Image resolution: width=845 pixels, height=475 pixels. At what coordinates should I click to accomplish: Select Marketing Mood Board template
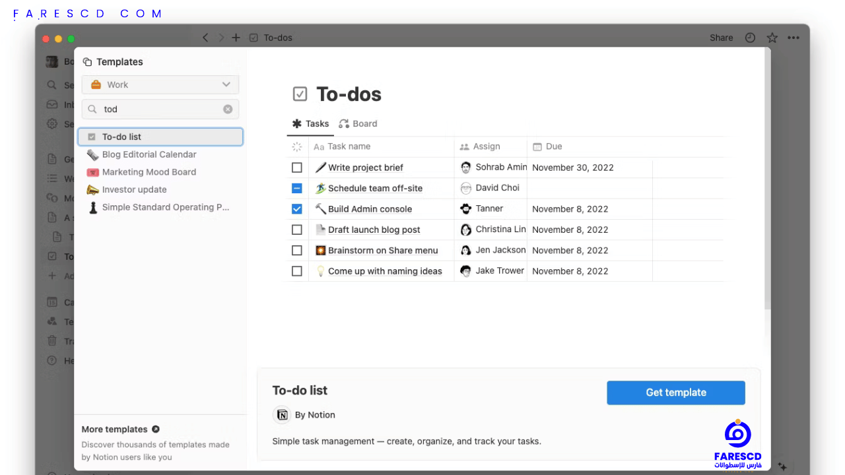click(x=160, y=172)
